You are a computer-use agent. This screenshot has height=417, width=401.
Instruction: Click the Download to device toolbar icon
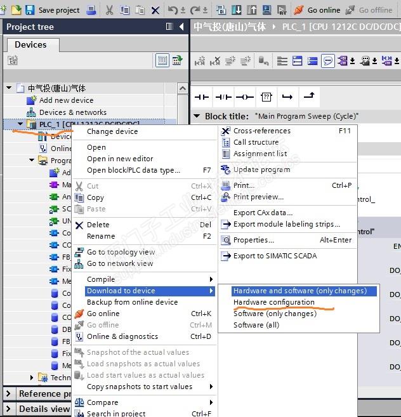click(236, 10)
